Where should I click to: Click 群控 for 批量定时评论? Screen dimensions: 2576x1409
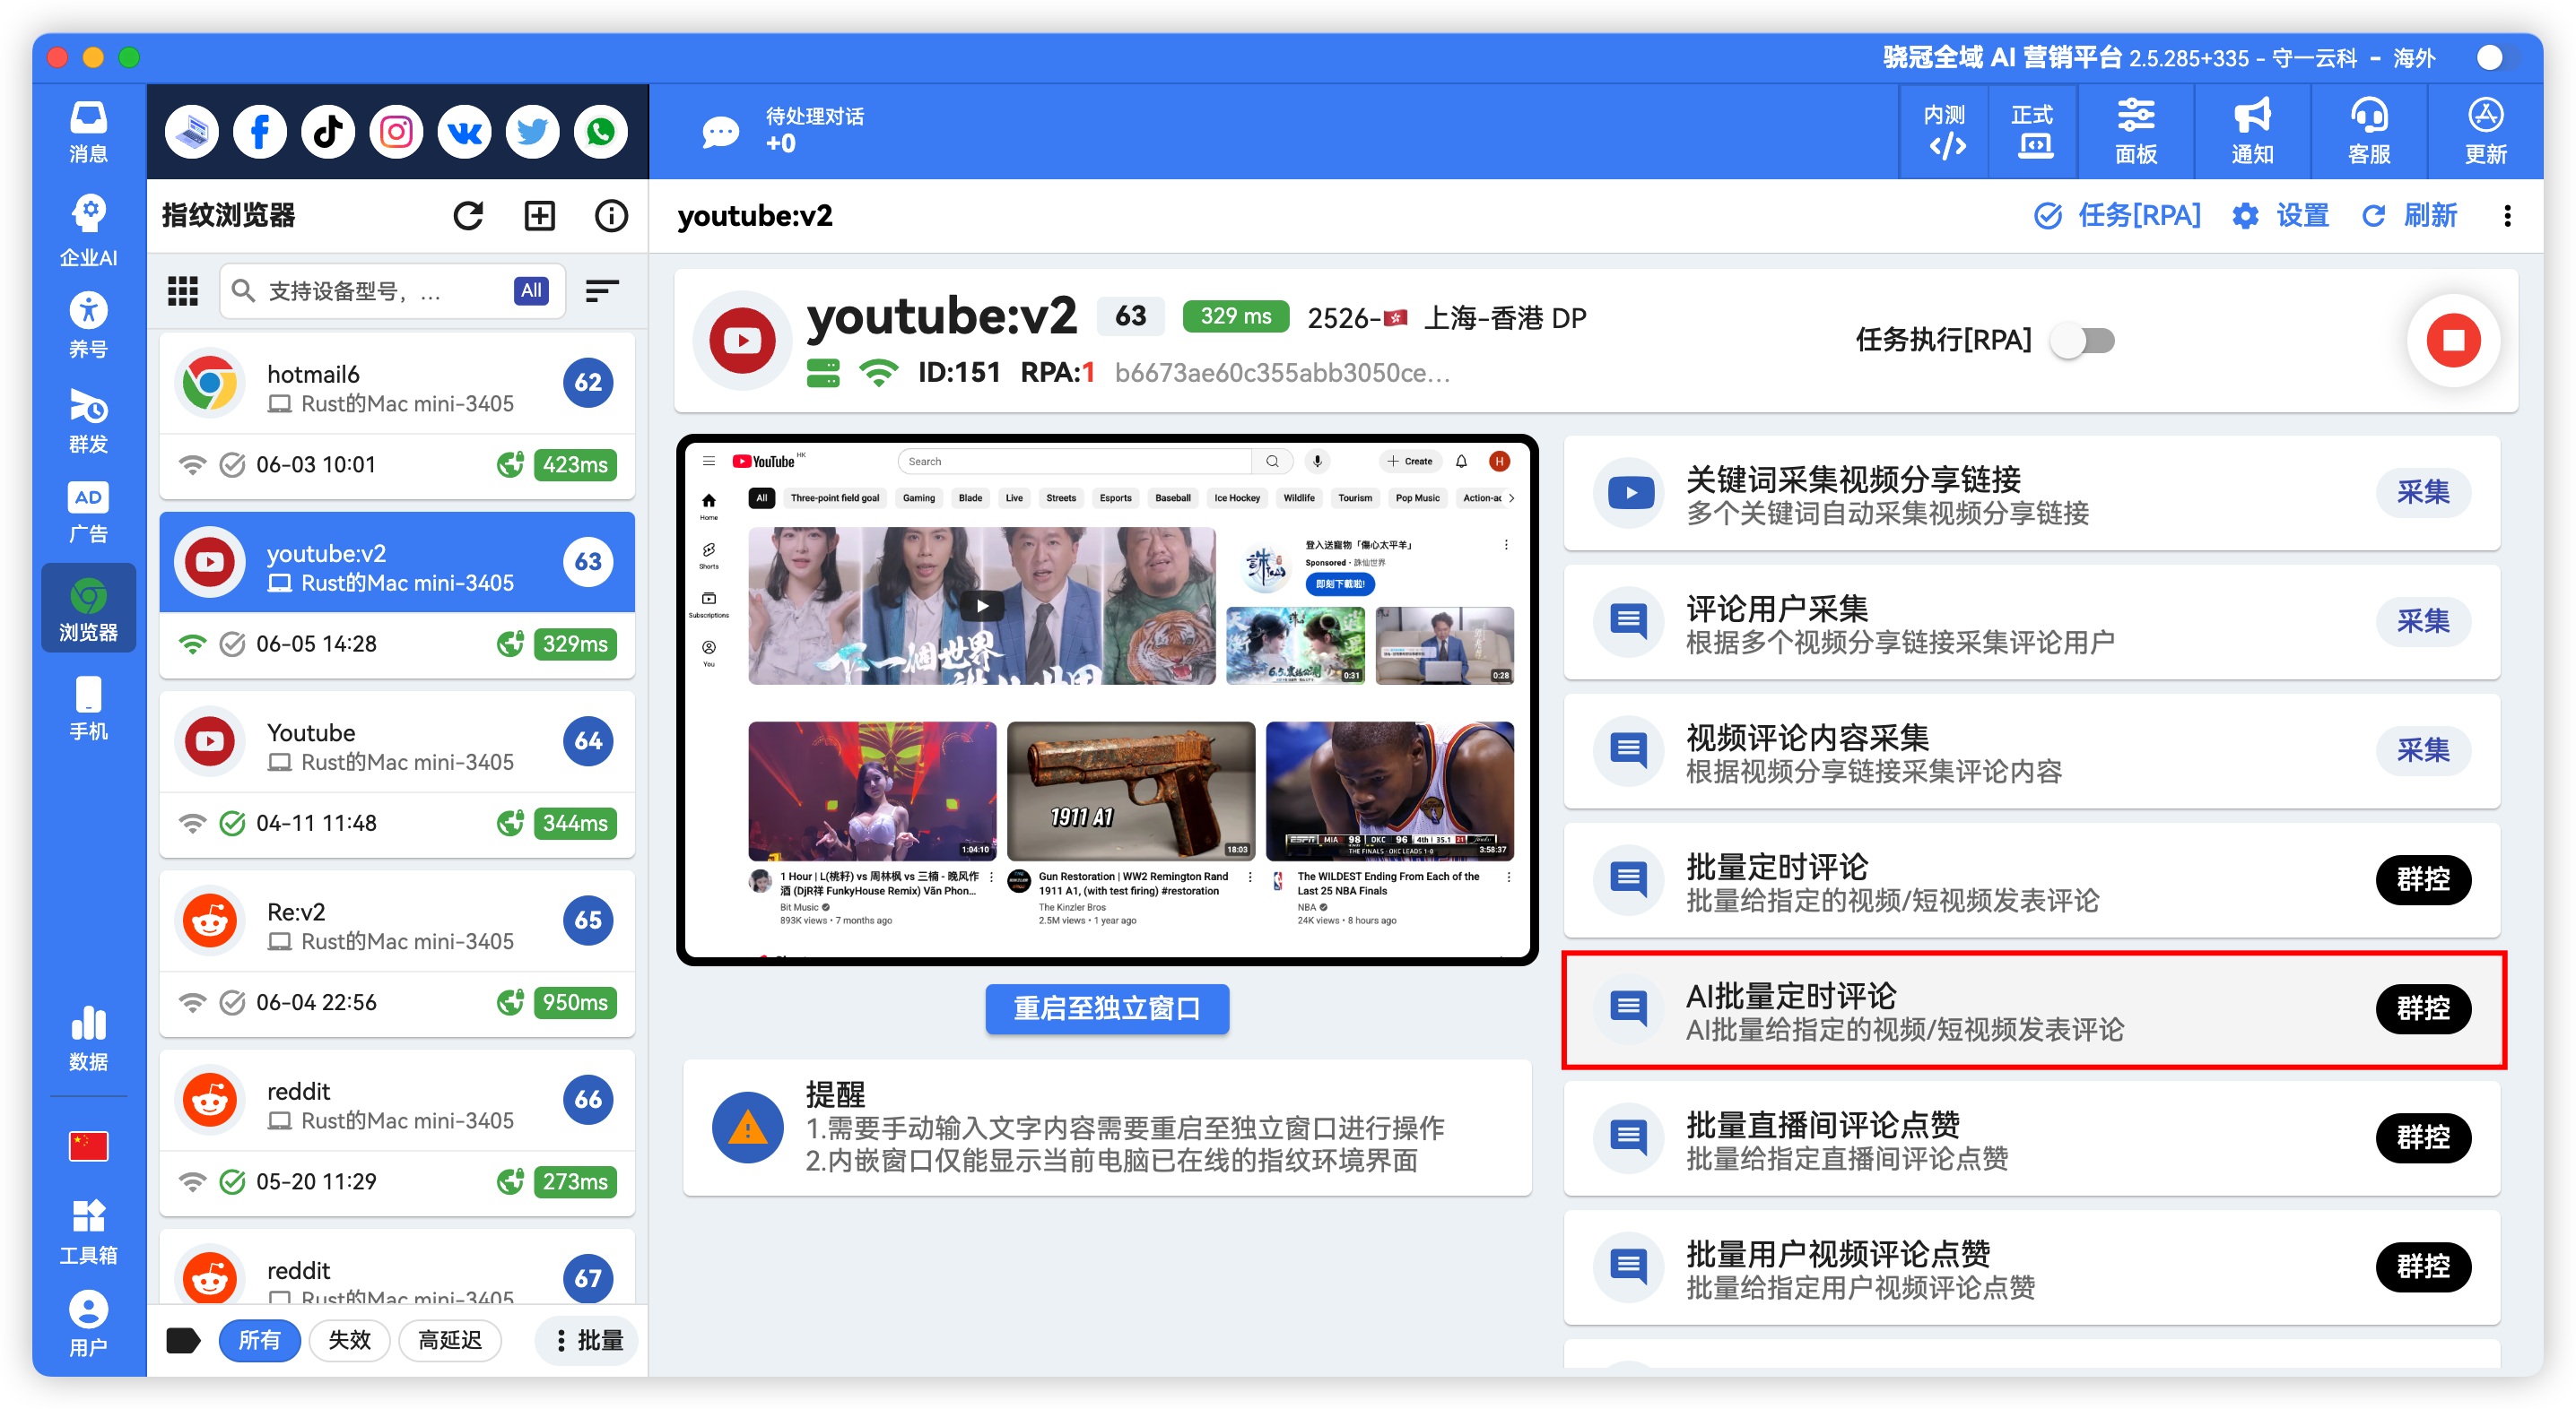[2423, 878]
